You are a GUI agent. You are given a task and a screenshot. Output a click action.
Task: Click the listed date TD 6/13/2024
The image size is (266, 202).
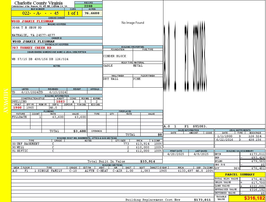click(x=25, y=92)
